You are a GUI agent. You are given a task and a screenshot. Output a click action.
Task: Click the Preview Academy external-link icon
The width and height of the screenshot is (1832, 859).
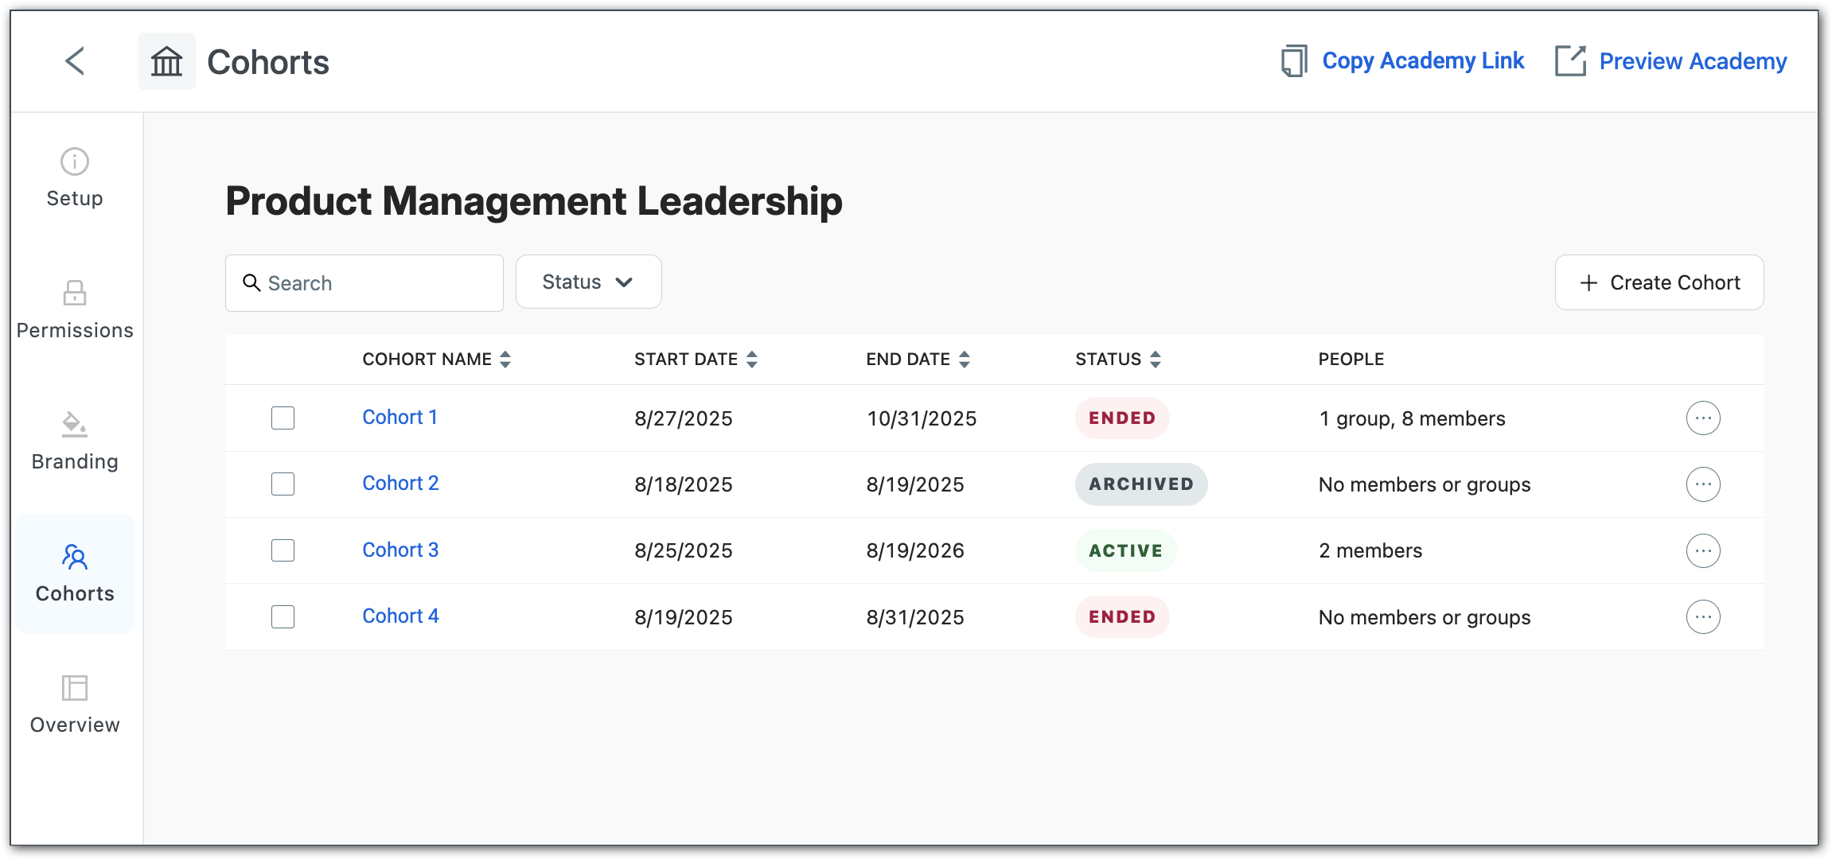(x=1570, y=61)
